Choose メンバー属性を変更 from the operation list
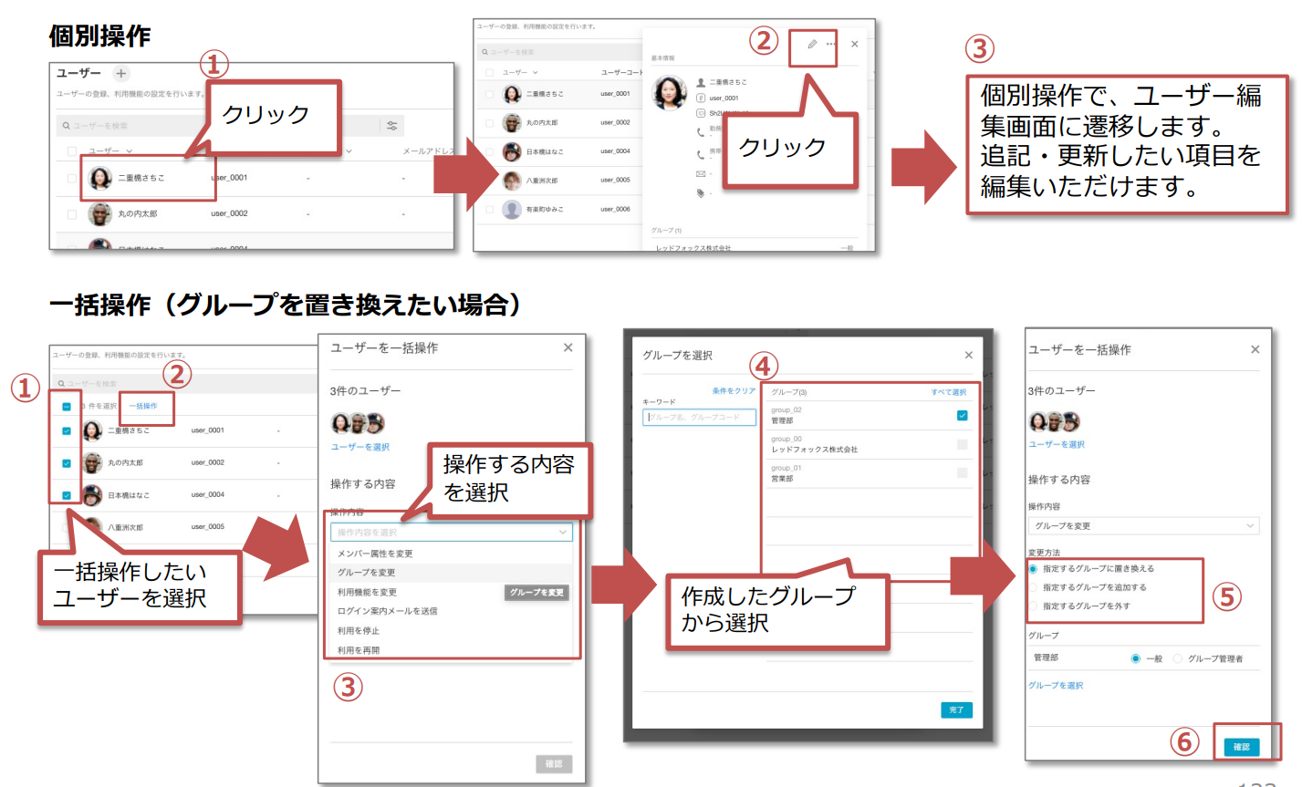This screenshot has width=1302, height=787. [x=452, y=554]
